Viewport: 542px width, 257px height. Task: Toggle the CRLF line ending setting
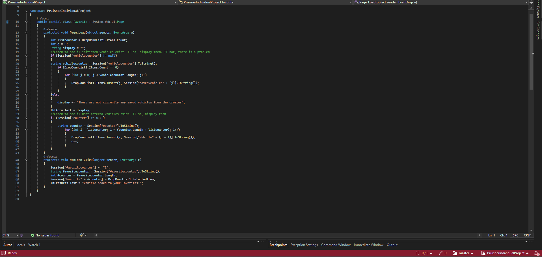coord(527,235)
